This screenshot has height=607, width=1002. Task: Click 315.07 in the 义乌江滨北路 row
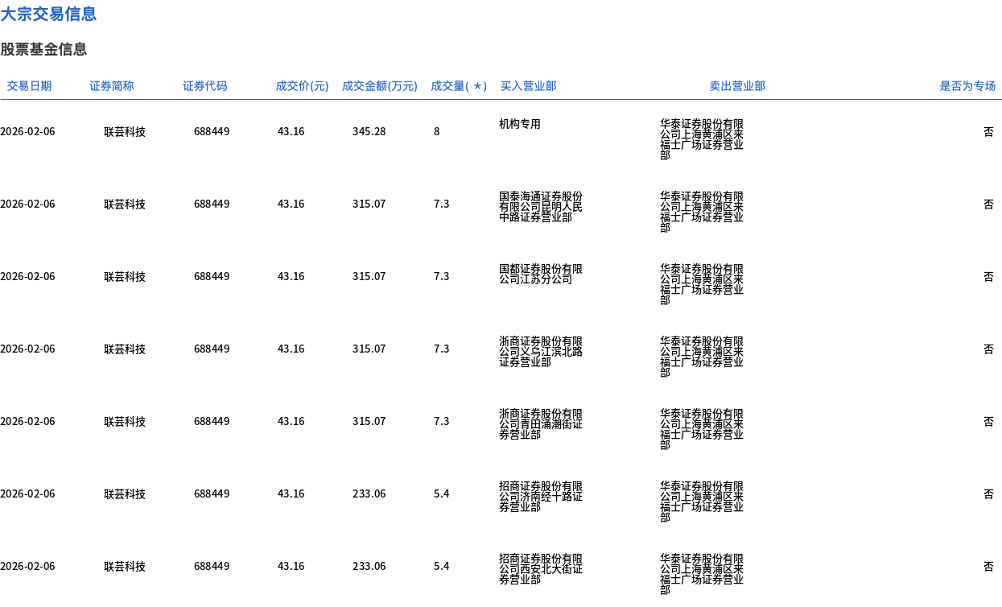(369, 349)
